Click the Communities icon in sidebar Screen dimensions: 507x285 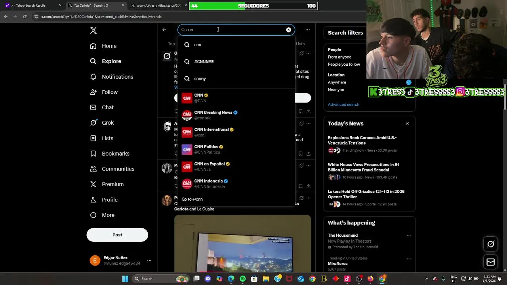click(x=93, y=169)
